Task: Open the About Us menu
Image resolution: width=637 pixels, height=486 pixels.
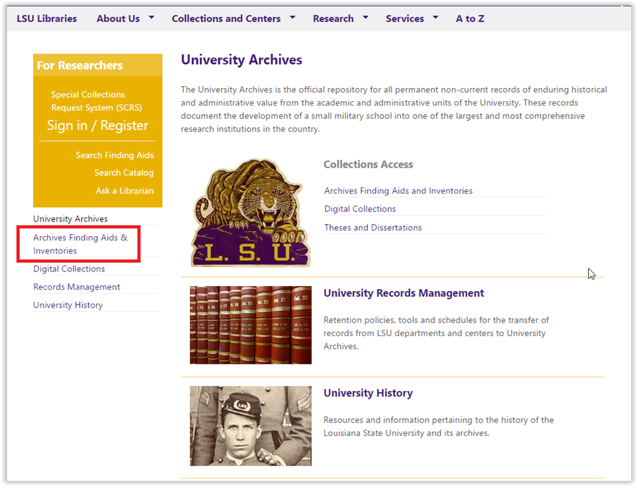Action: point(118,19)
